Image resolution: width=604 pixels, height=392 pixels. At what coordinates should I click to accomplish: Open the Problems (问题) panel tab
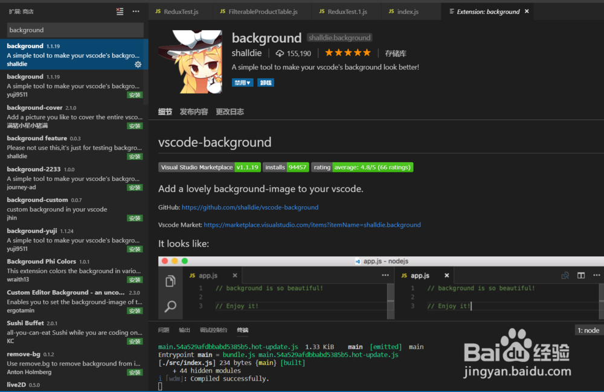[164, 330]
